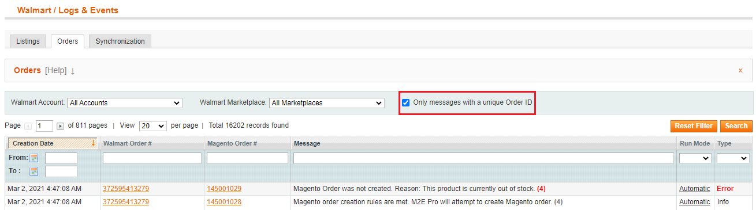Click the Info type cell
The height and width of the screenshot is (210, 756).
pyautogui.click(x=723, y=202)
